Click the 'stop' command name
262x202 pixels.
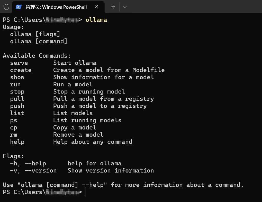coord(17,92)
